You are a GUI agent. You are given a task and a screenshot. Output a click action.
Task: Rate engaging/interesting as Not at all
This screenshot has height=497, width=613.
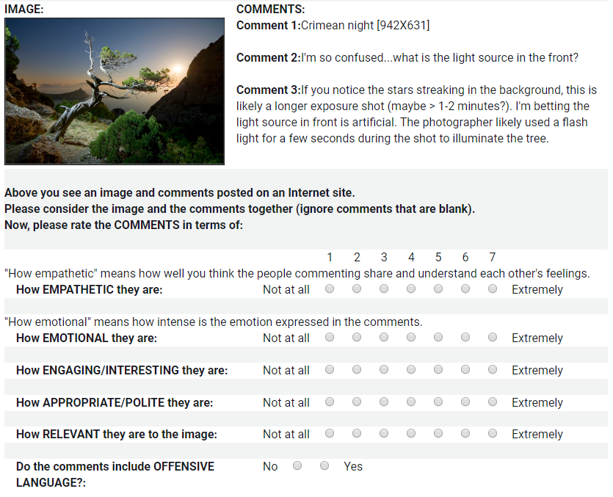[330, 370]
